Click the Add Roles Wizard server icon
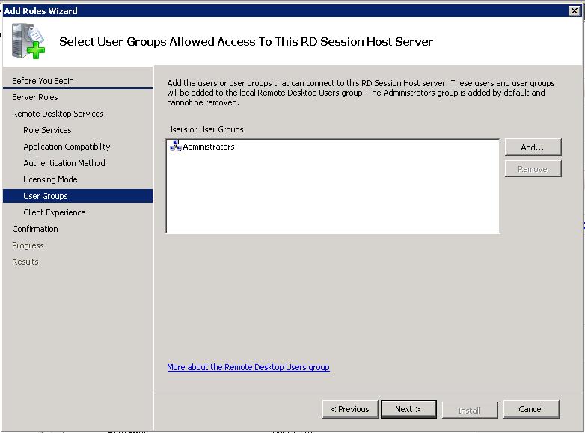The image size is (585, 433). (28, 40)
